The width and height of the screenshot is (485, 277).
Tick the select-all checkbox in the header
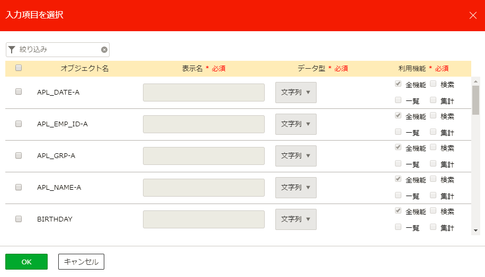19,68
